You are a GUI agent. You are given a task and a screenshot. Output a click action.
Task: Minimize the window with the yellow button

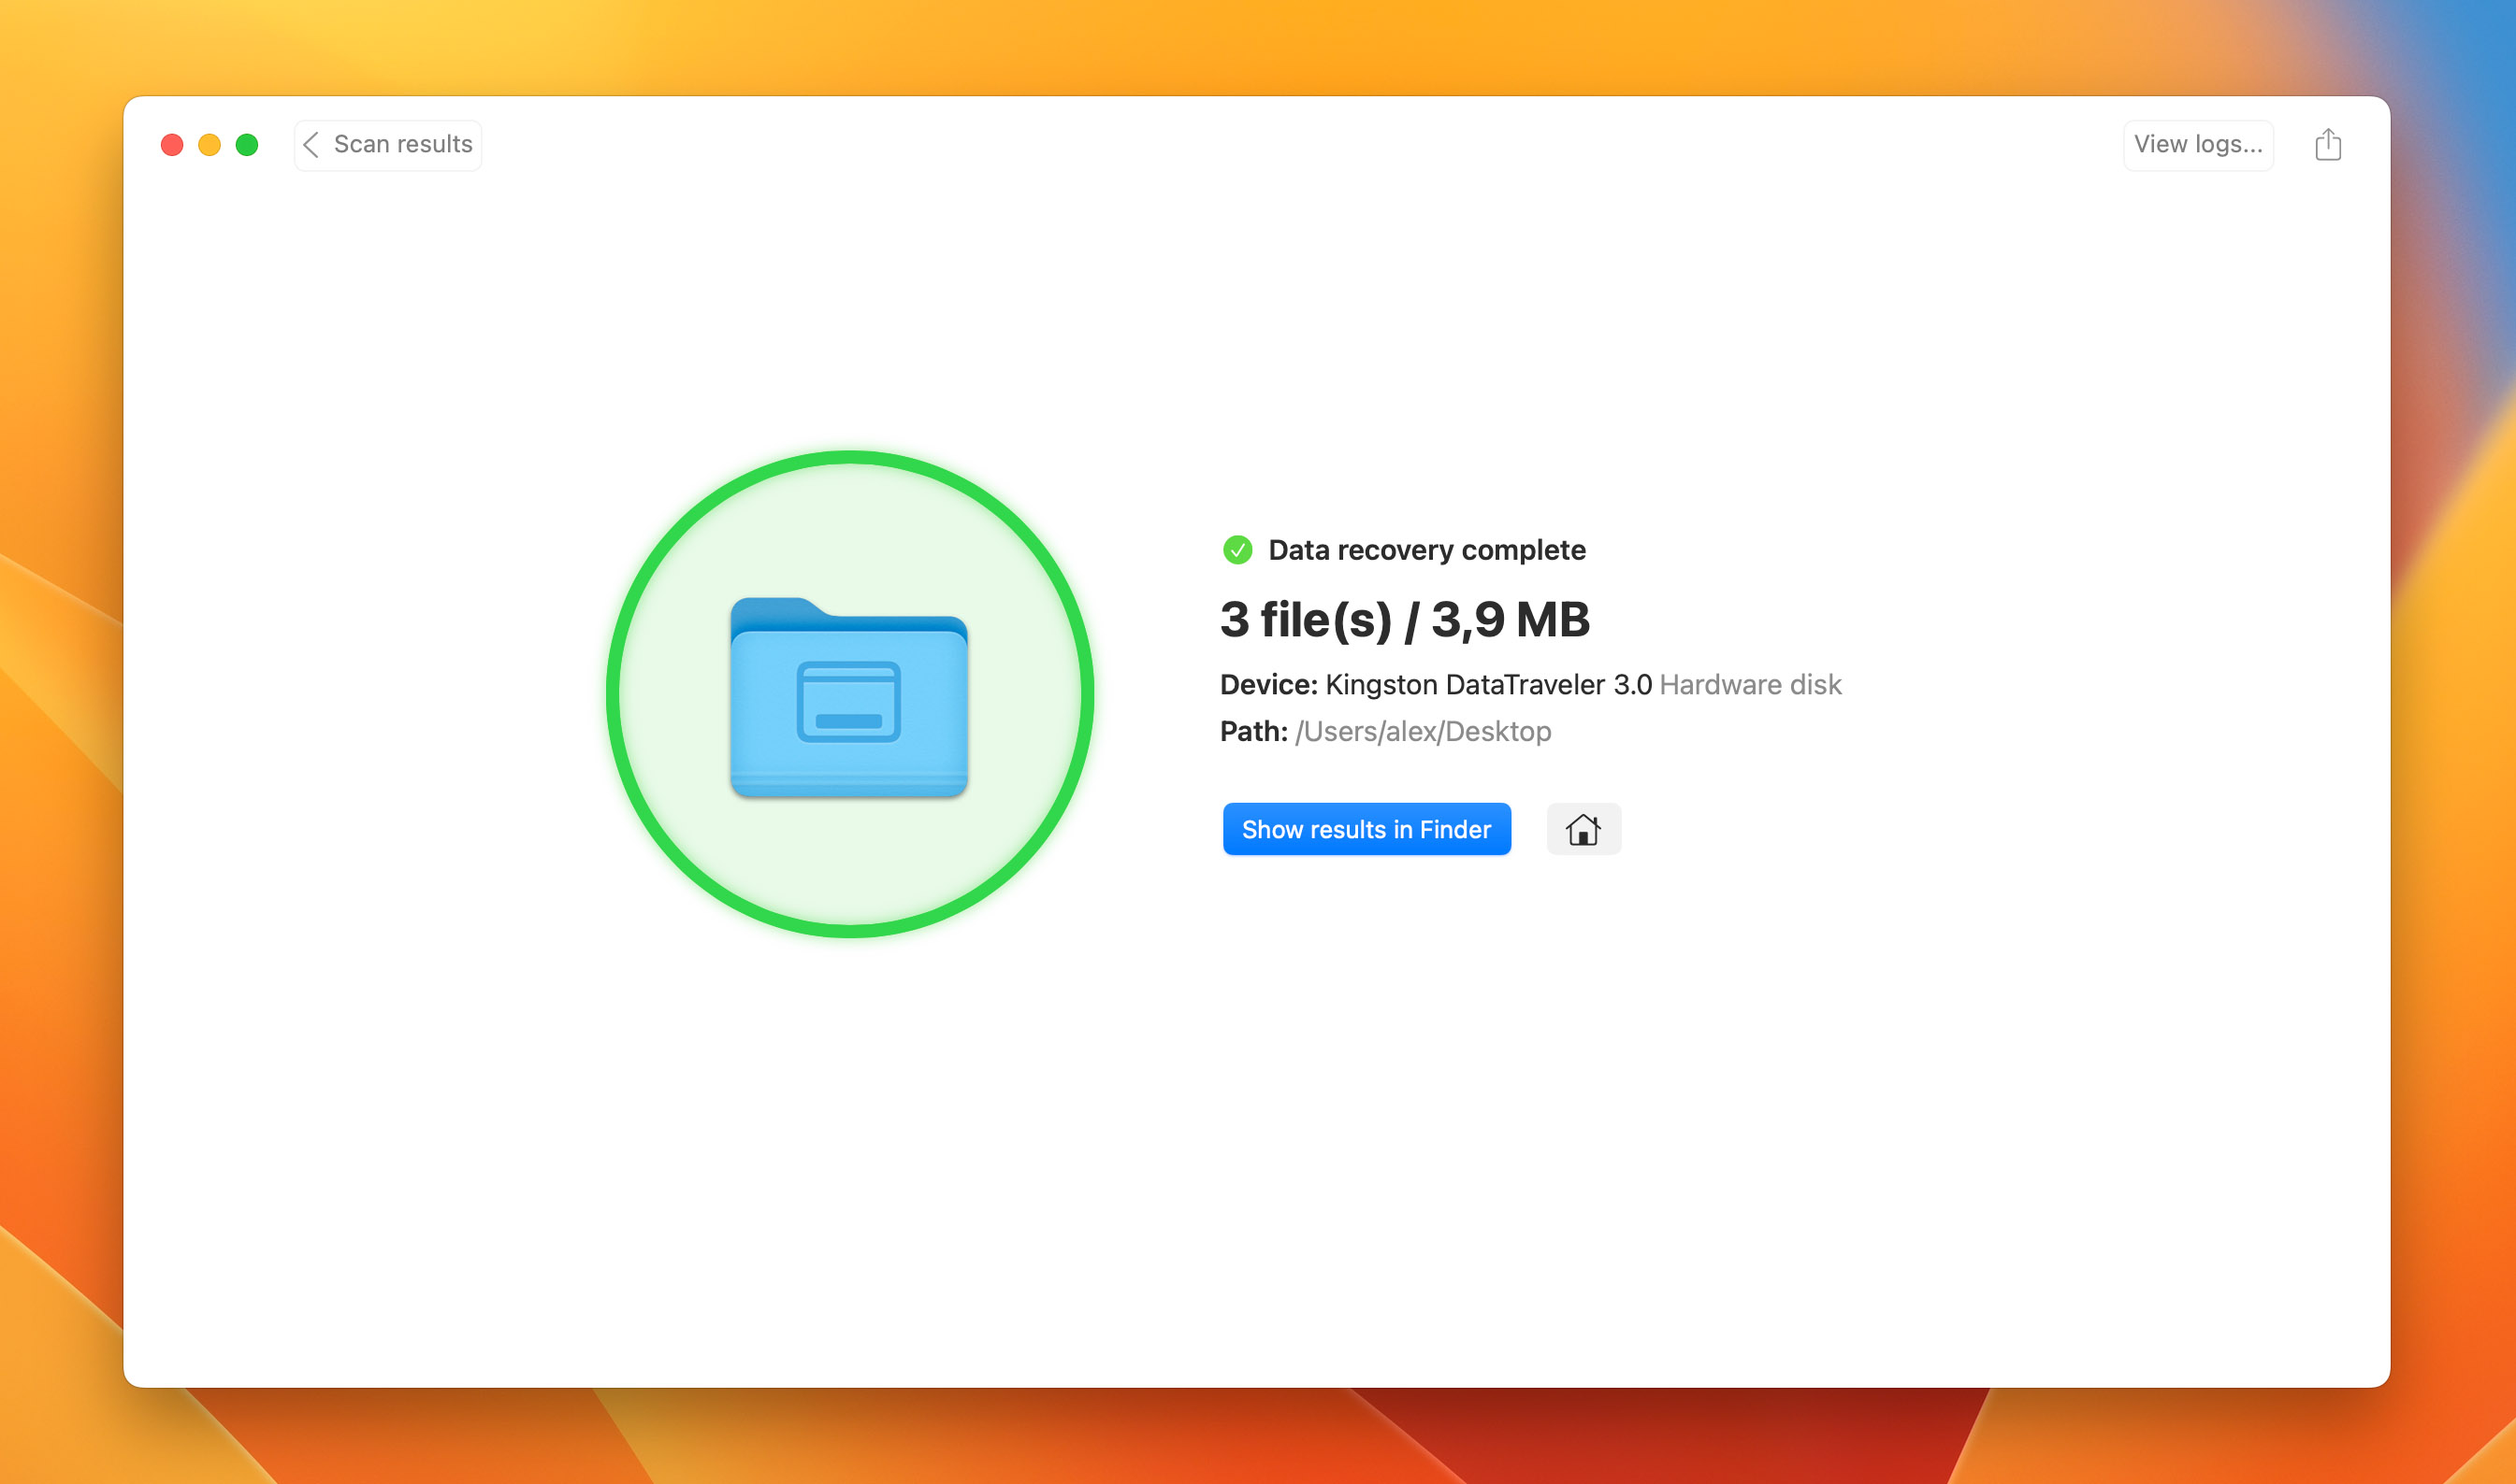(210, 145)
